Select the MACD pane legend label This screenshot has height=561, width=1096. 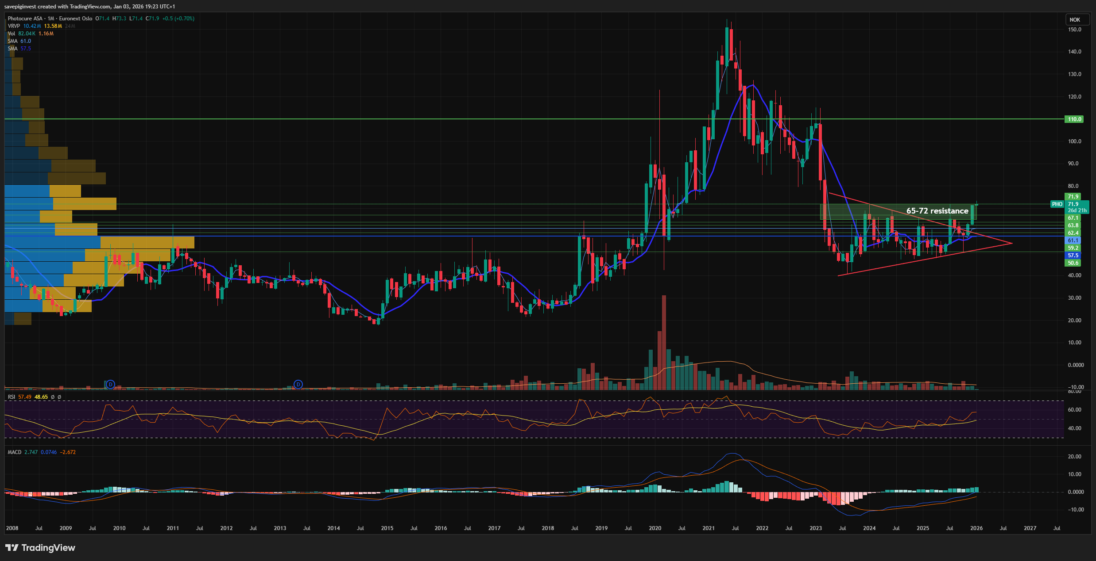pyautogui.click(x=14, y=452)
